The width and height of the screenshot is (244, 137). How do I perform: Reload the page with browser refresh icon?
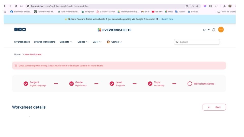[16, 6]
